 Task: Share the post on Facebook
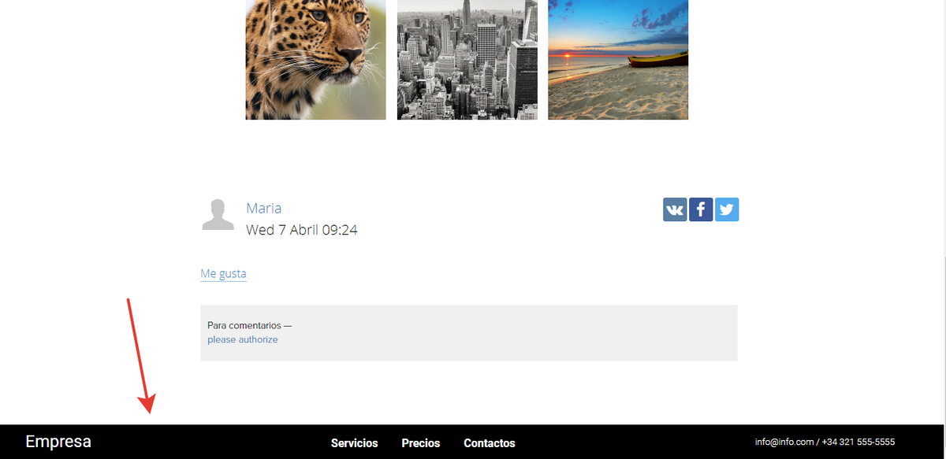pyautogui.click(x=701, y=209)
